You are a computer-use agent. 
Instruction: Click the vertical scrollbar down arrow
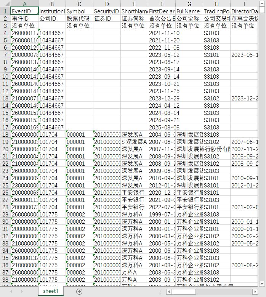coord(262,284)
